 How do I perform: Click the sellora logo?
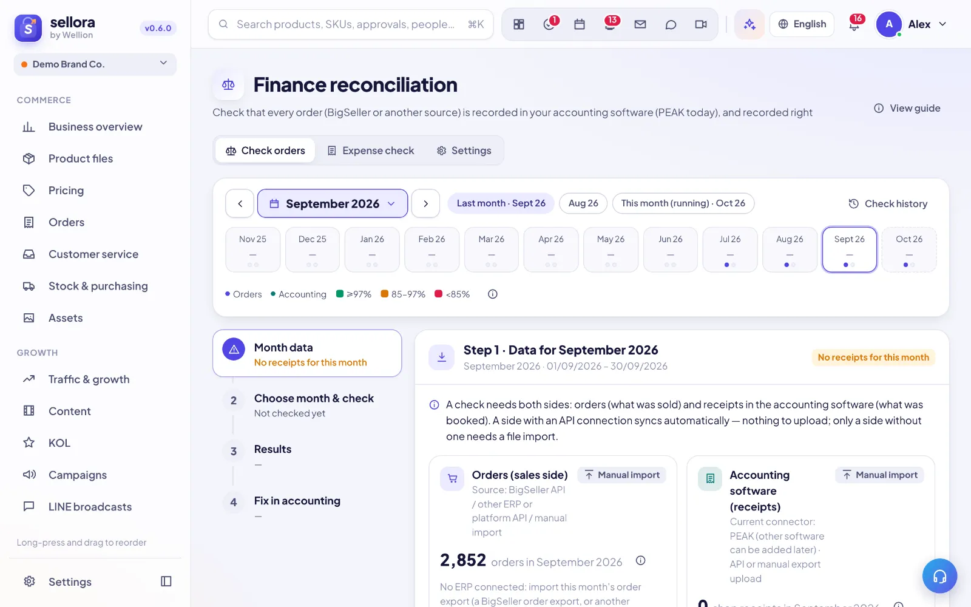28,28
